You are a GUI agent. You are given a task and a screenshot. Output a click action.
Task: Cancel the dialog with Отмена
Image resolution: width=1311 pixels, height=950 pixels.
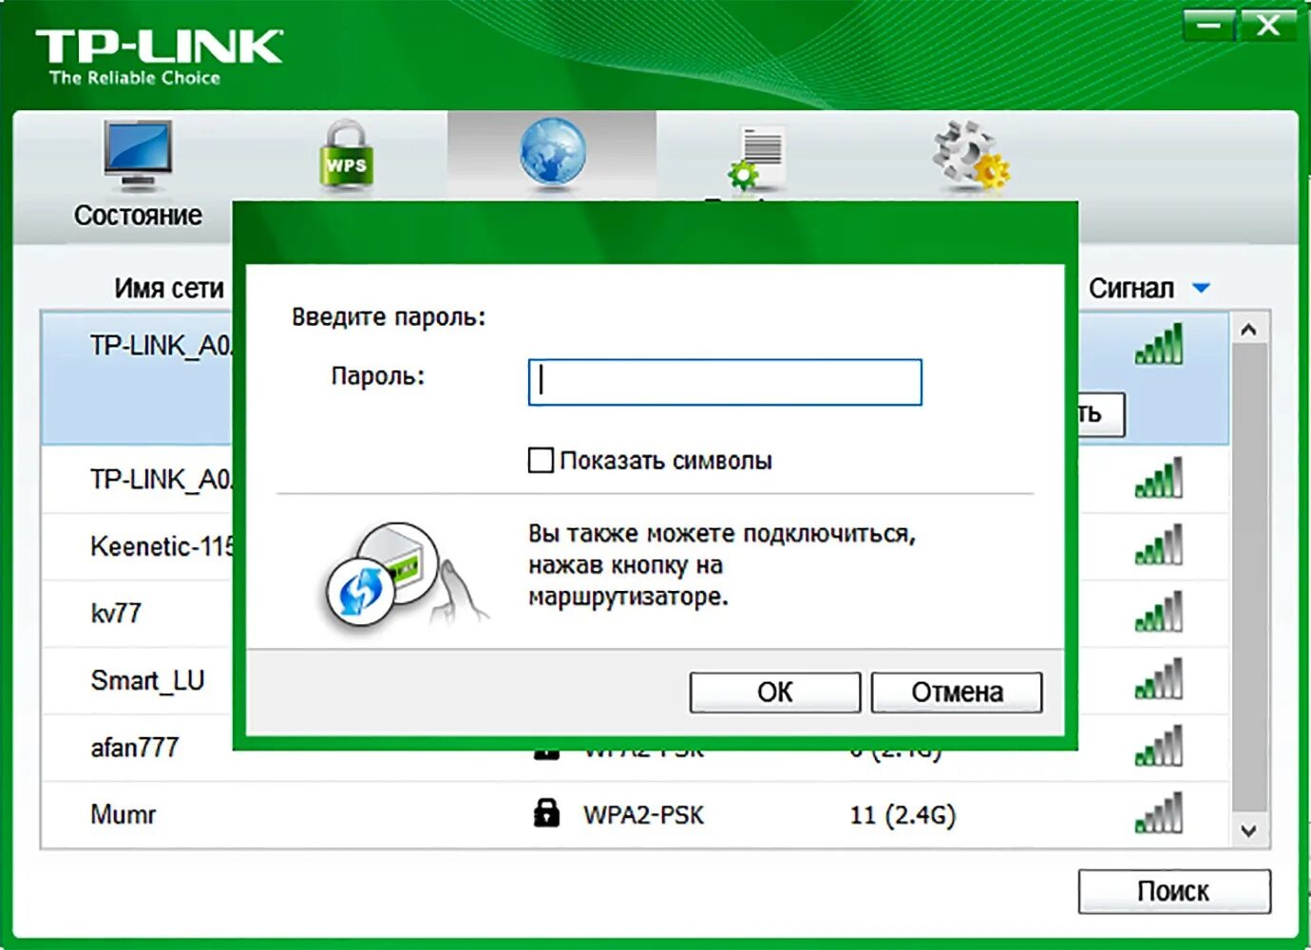pyautogui.click(x=957, y=693)
